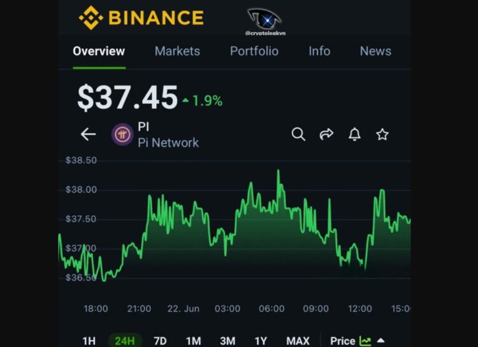Click the green line chart icon
Screen dimensions: 478x347
(365, 341)
